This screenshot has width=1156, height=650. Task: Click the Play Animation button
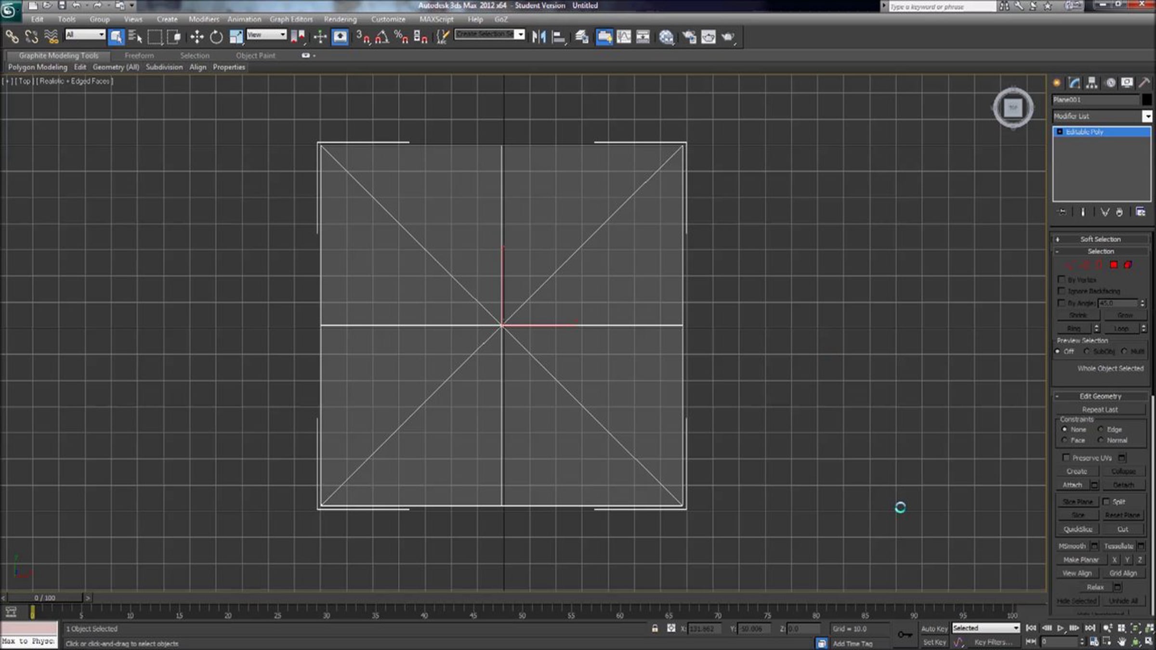(1060, 628)
